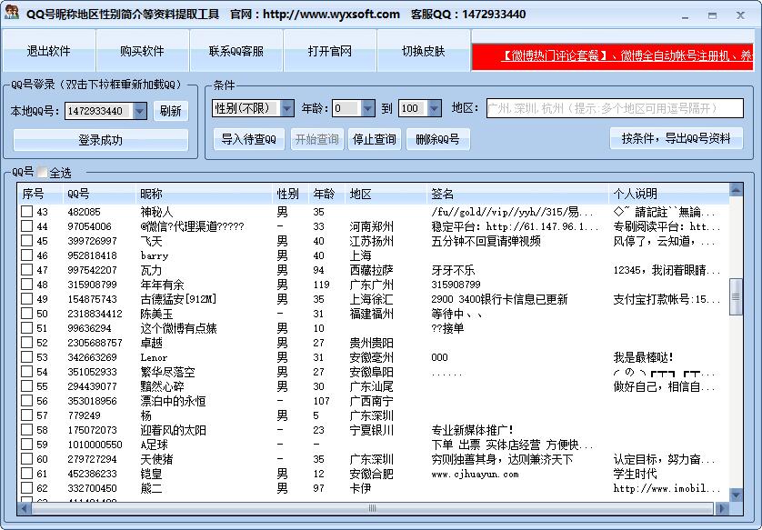The height and width of the screenshot is (530, 762).
Task: Export data with 按条件，导出QQ号资料
Action: 677,138
